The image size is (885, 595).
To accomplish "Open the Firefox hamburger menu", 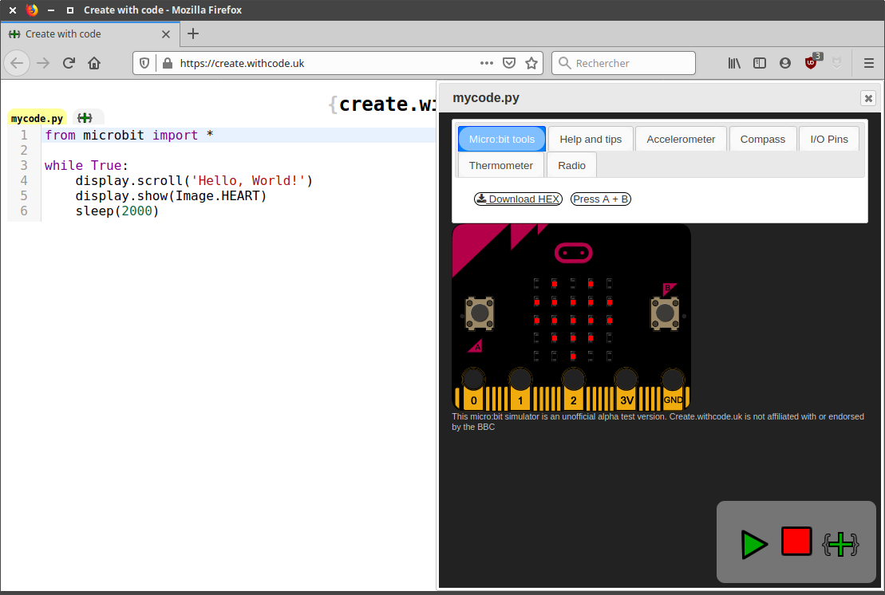I will (x=868, y=63).
